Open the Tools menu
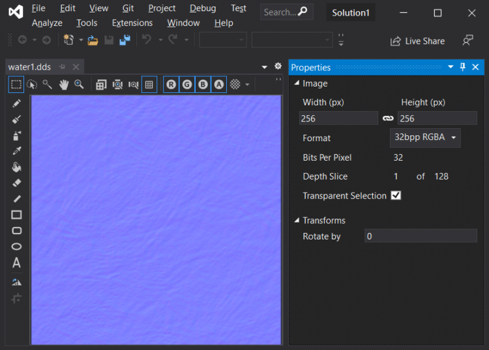The image size is (489, 350). (87, 23)
